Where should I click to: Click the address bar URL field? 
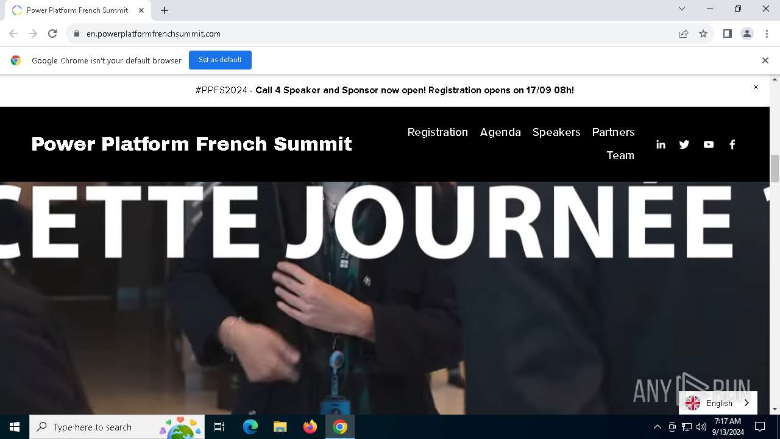372,34
